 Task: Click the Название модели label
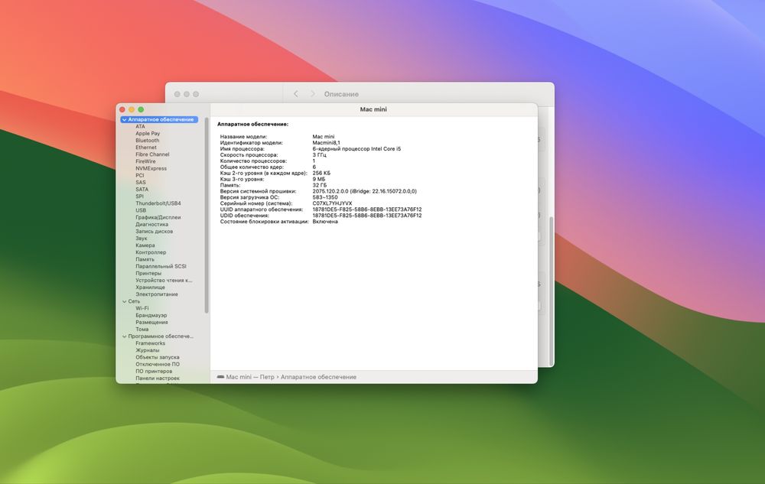pos(243,137)
